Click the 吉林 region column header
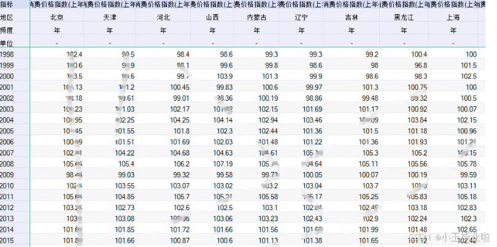This screenshot has width=497, height=247. [x=352, y=17]
